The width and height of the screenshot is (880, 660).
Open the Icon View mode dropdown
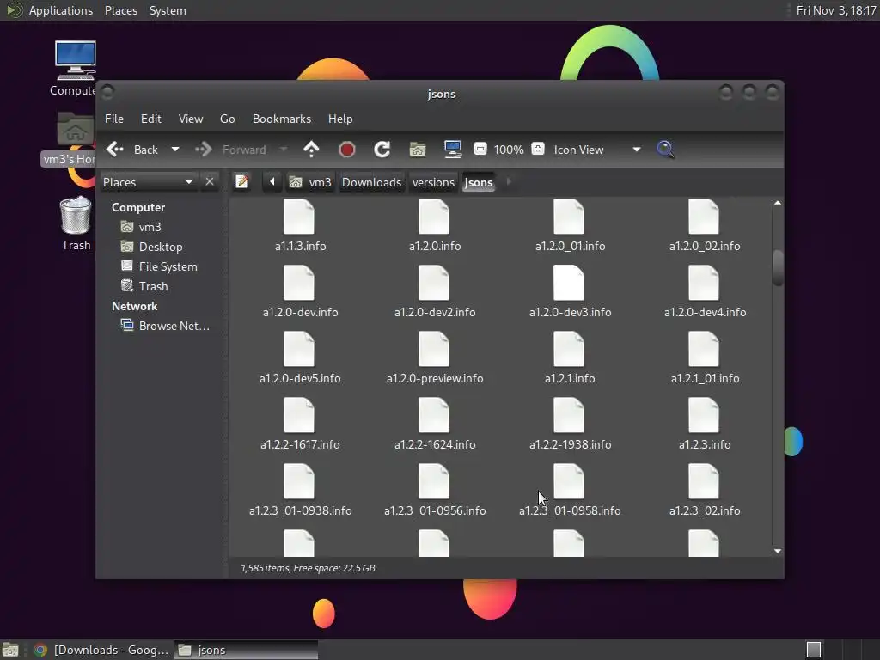coord(596,150)
